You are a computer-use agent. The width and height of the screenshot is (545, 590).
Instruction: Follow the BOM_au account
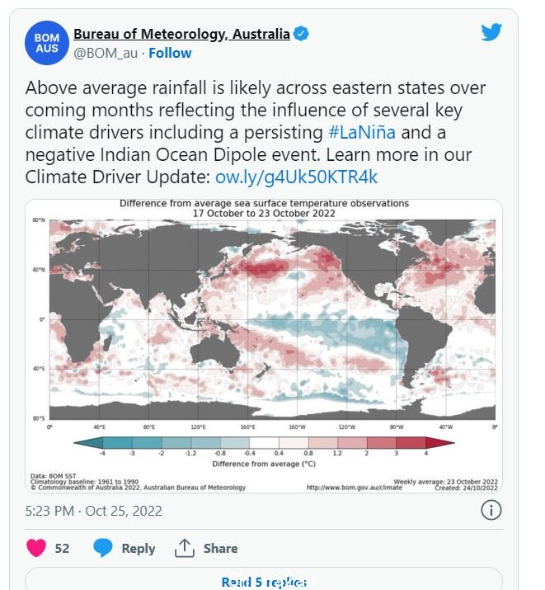tap(170, 53)
